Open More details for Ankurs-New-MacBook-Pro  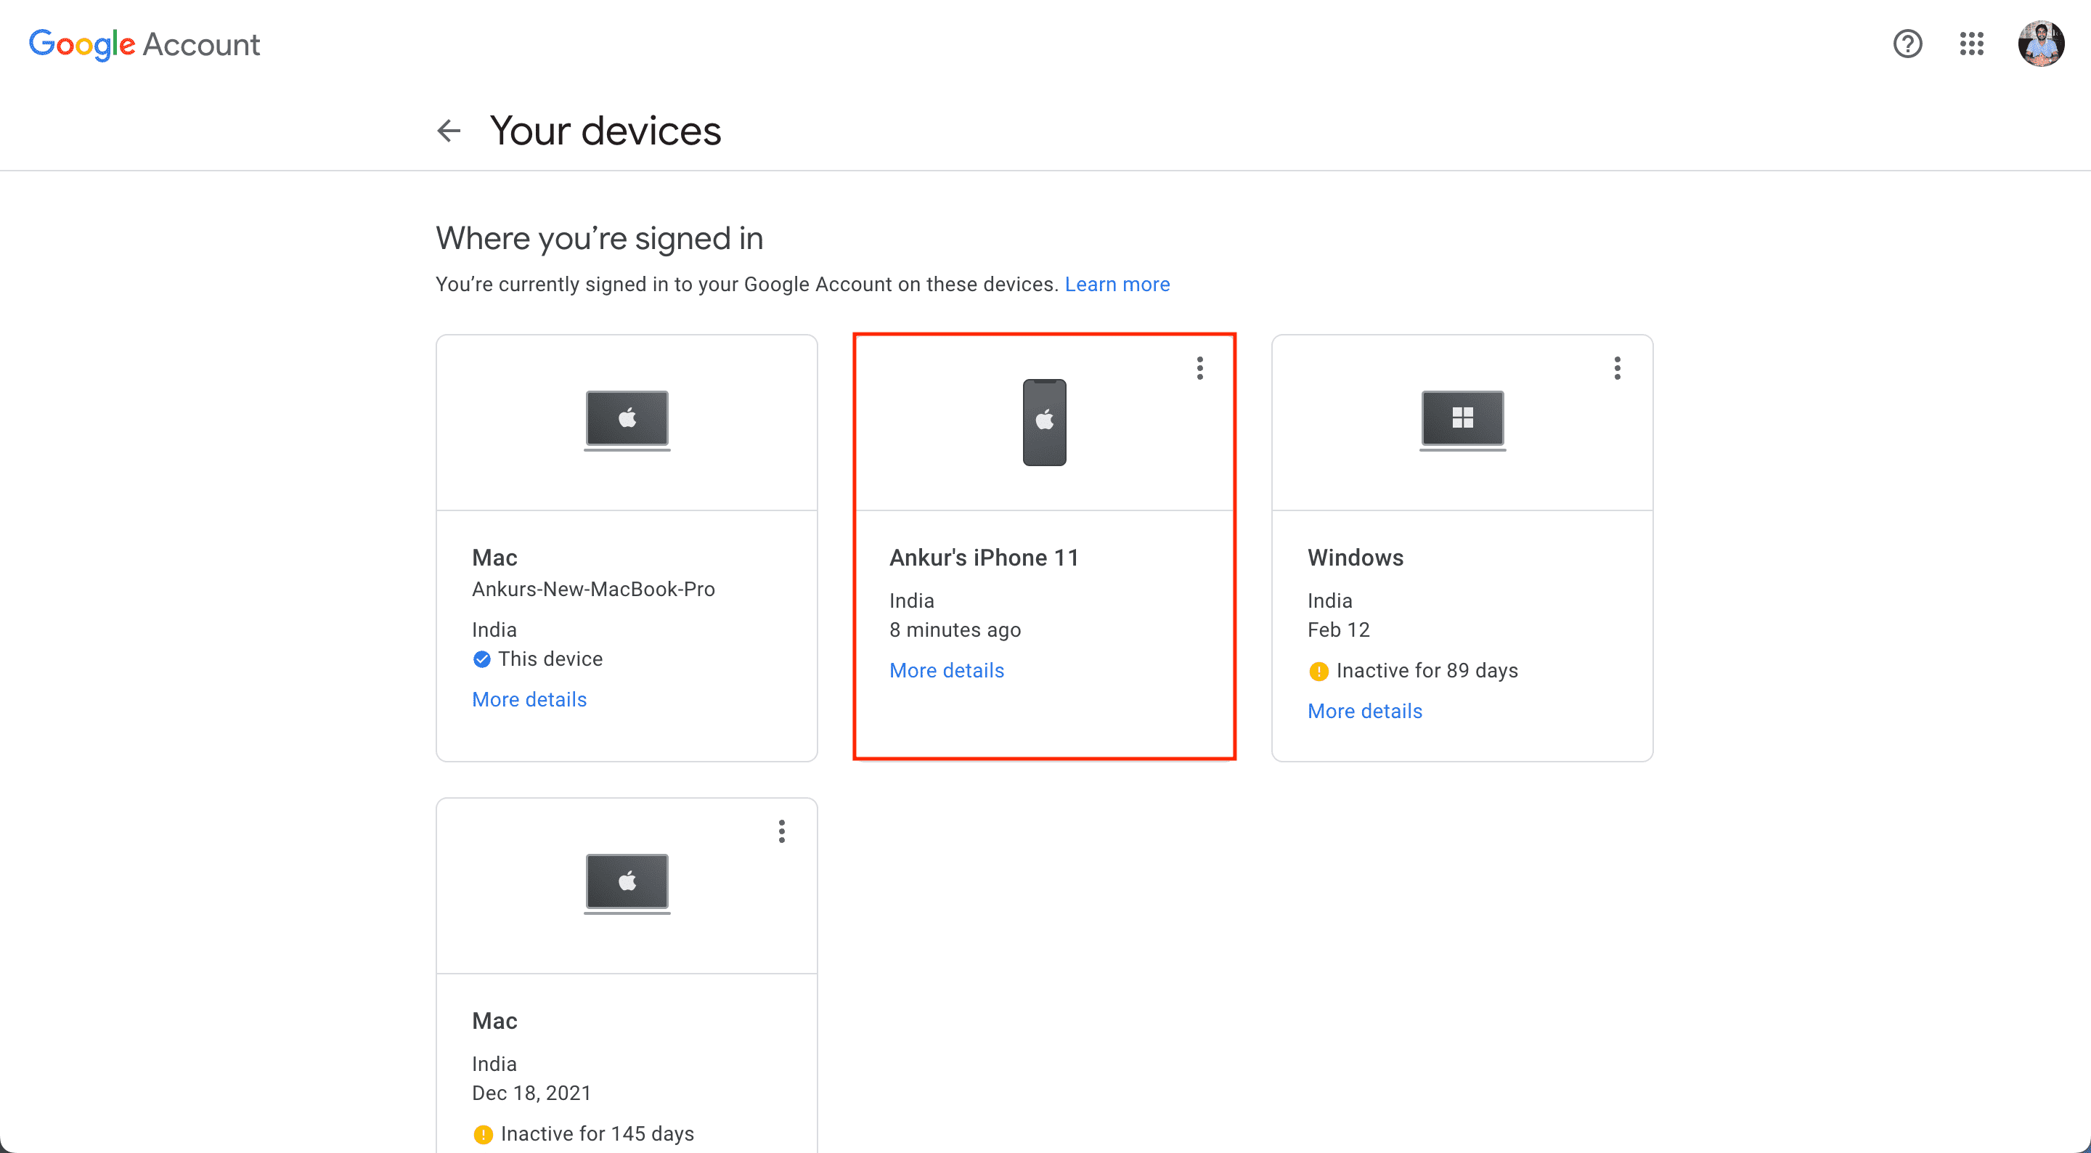pos(529,699)
